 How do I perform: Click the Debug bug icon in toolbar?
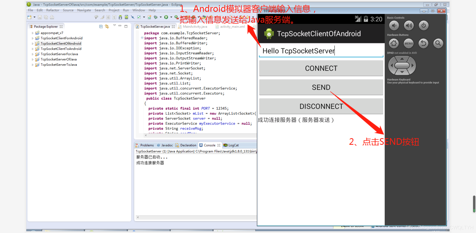click(x=156, y=17)
